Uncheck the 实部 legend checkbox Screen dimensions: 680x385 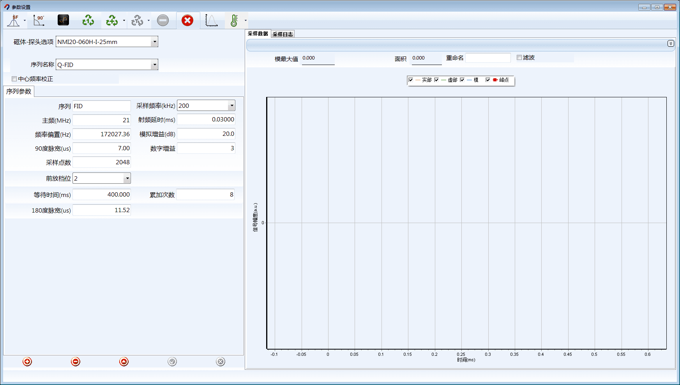click(411, 80)
